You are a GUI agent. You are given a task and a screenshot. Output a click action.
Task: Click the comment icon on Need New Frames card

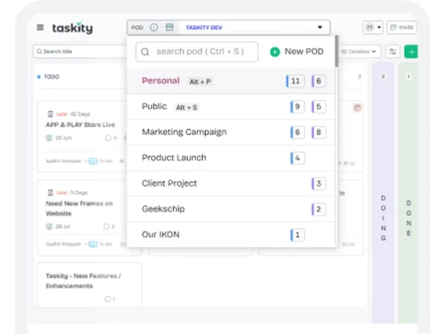tap(106, 226)
